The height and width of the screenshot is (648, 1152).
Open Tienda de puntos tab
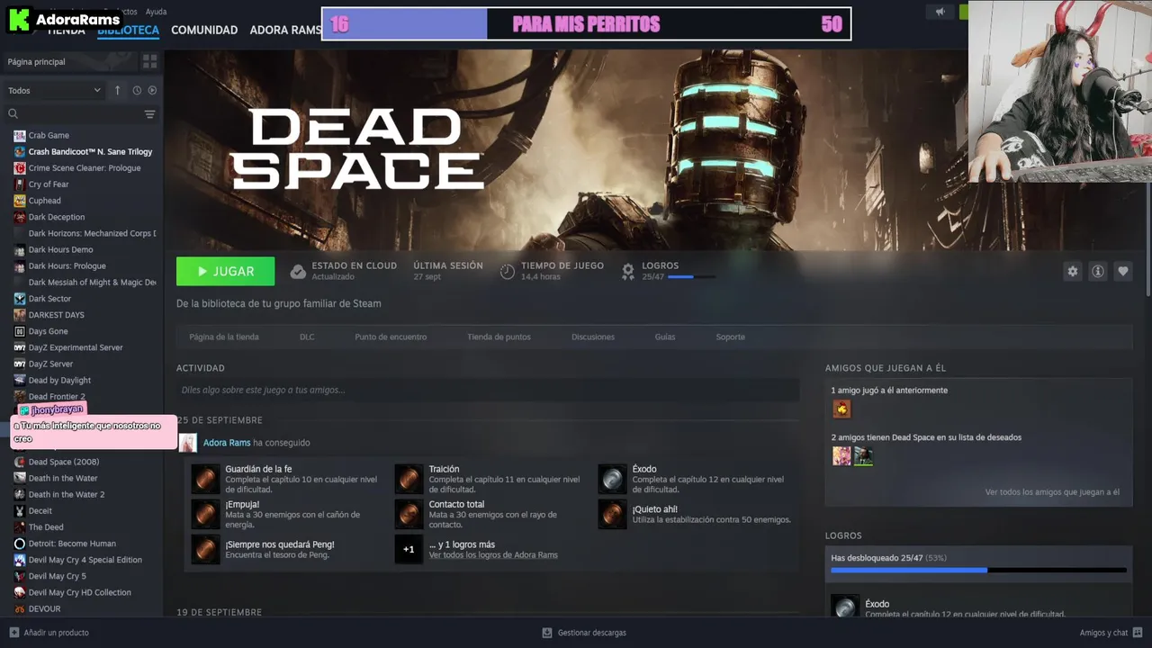(x=499, y=337)
